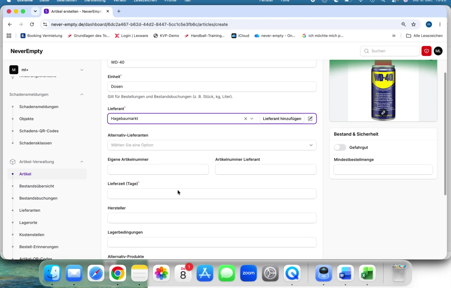Edit the WD-40 product image
Viewport: 451px width, 288px height.
pos(383,113)
